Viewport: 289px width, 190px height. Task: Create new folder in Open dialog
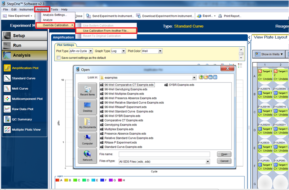pos(206,77)
